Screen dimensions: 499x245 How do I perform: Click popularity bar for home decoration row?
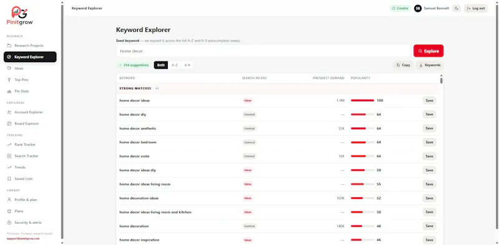[362, 226]
